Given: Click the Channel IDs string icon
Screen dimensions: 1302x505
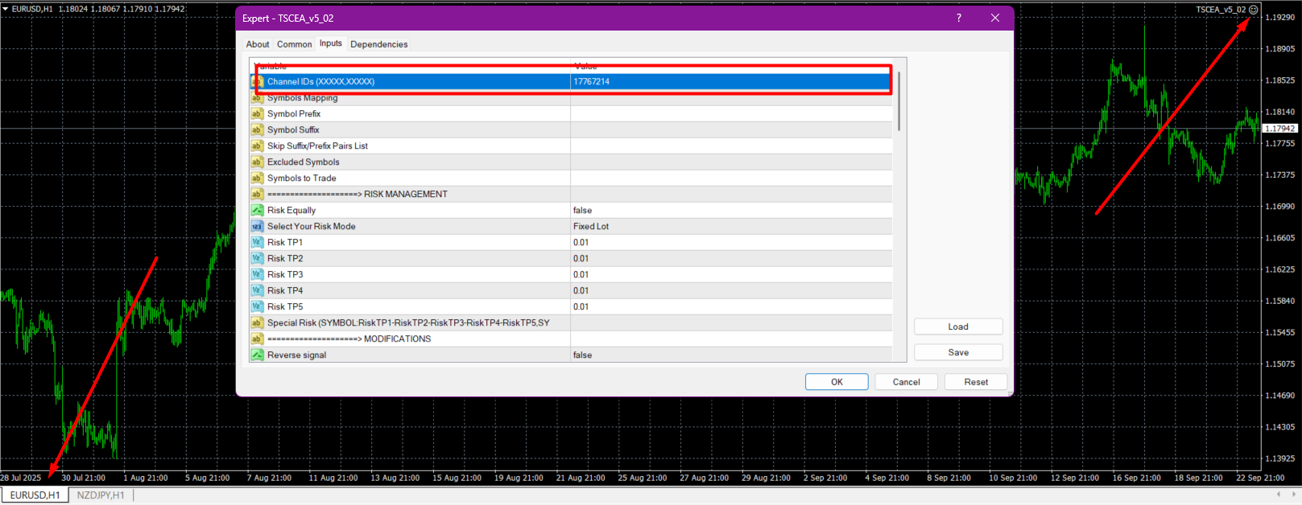Looking at the screenshot, I should click(x=258, y=82).
